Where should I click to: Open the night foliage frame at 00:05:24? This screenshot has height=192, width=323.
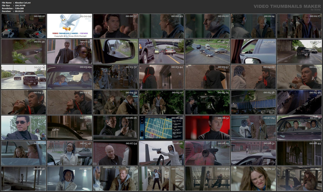[207, 102]
